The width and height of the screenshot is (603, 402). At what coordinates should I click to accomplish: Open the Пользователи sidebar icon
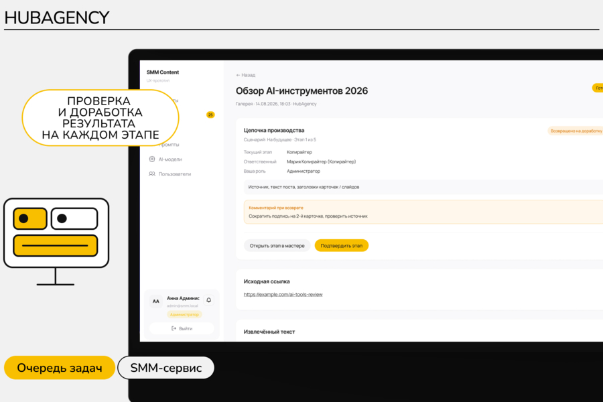[x=152, y=174]
